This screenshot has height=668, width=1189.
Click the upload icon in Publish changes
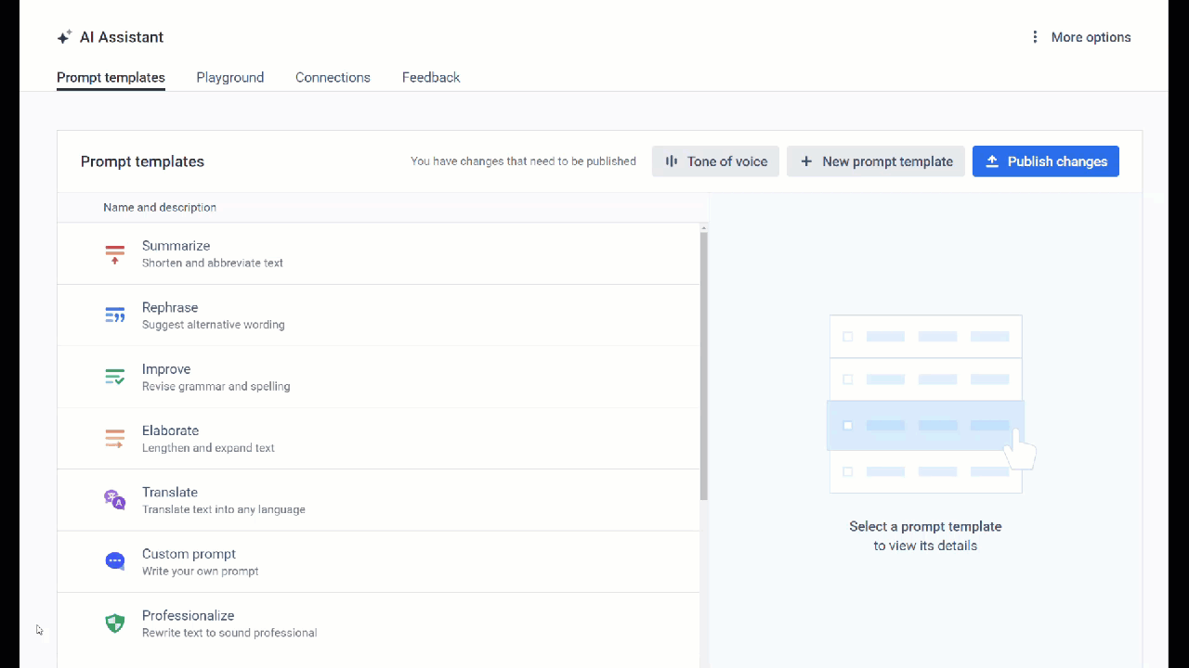pyautogui.click(x=992, y=161)
